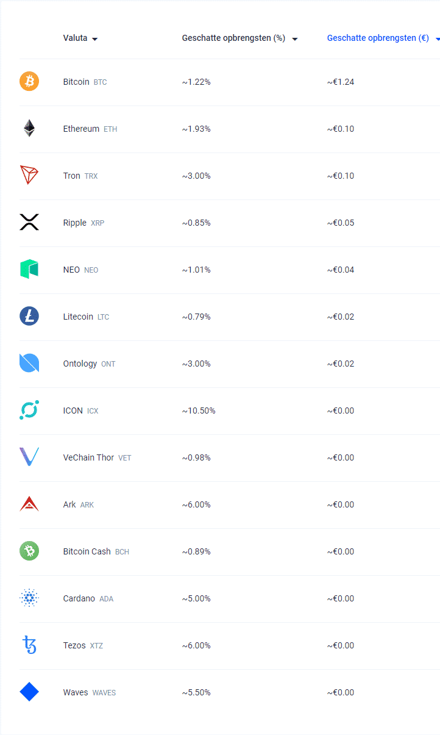Sort by Geschatte opbrengsten (%) arrow
This screenshot has width=440, height=735.
click(x=295, y=39)
